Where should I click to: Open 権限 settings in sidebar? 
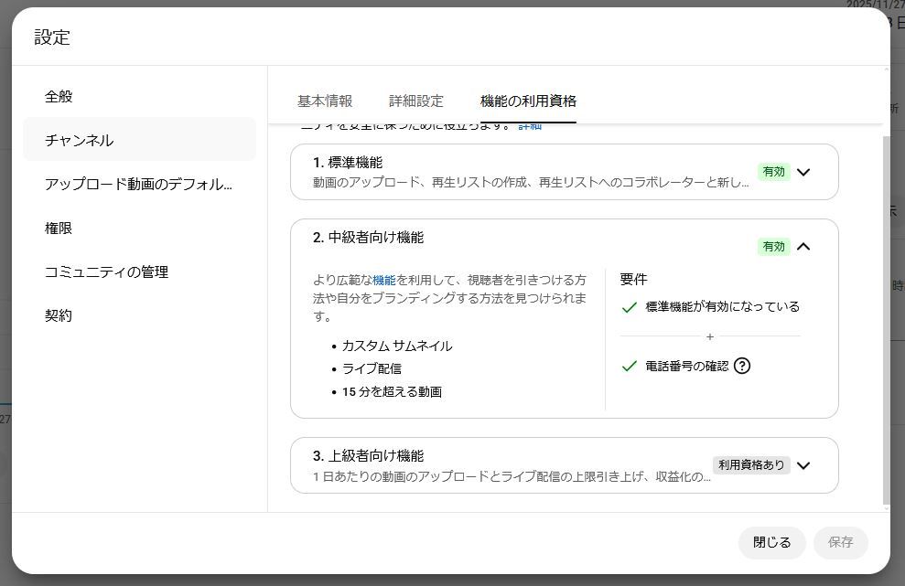pos(59,228)
